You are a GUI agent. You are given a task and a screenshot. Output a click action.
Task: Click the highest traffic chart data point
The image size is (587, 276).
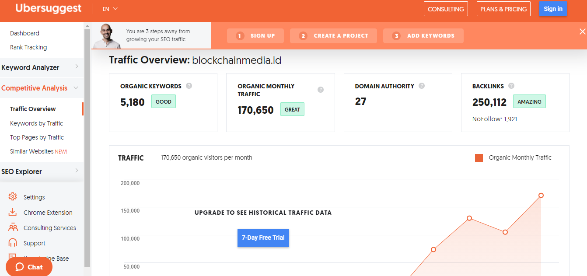pos(541,196)
